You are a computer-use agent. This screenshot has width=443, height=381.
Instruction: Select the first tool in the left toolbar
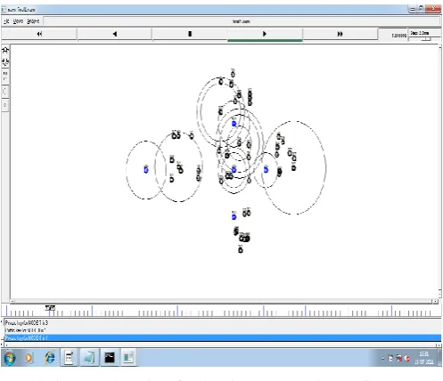5,50
